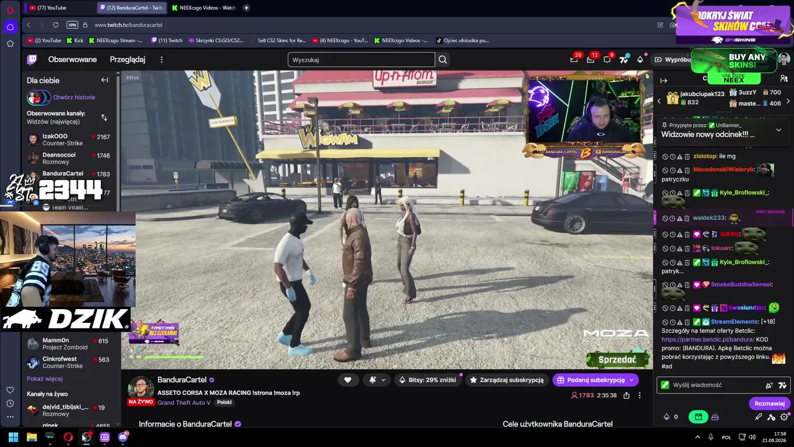This screenshot has width=794, height=447.
Task: Open File Explorer from taskbar
Action: click(32, 437)
